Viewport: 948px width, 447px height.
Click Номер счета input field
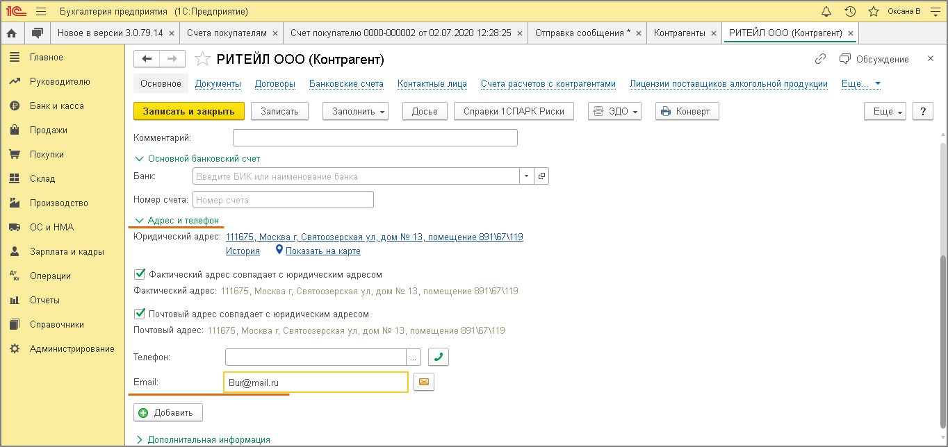click(x=283, y=200)
